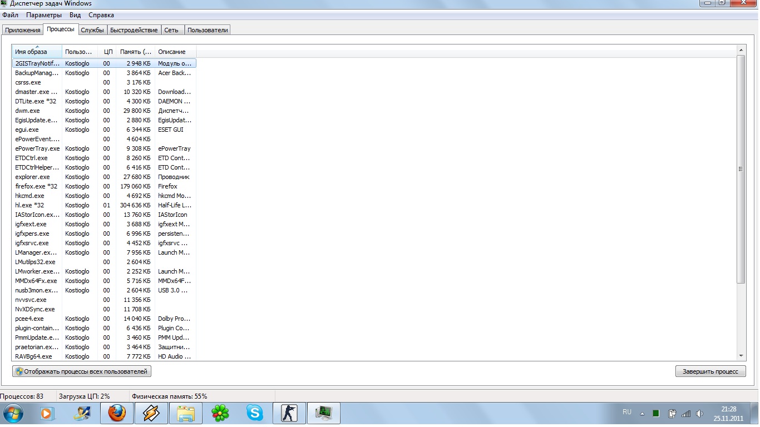Viewport: 760px width, 427px height.
Task: Select the BackupManag... process
Action: [x=104, y=73]
